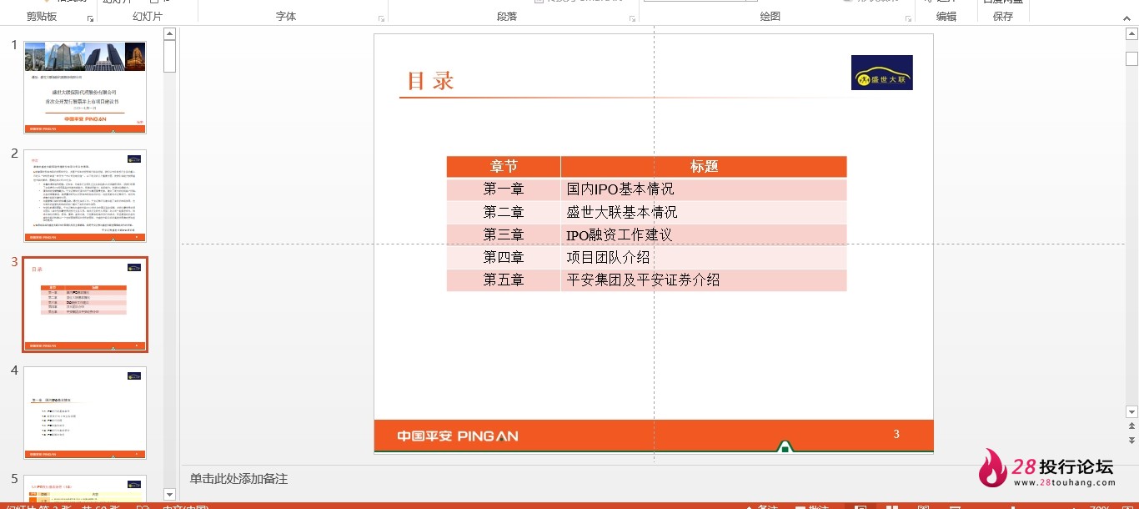
Task: Select the 中国平安 PING AN footer logo
Action: click(458, 436)
